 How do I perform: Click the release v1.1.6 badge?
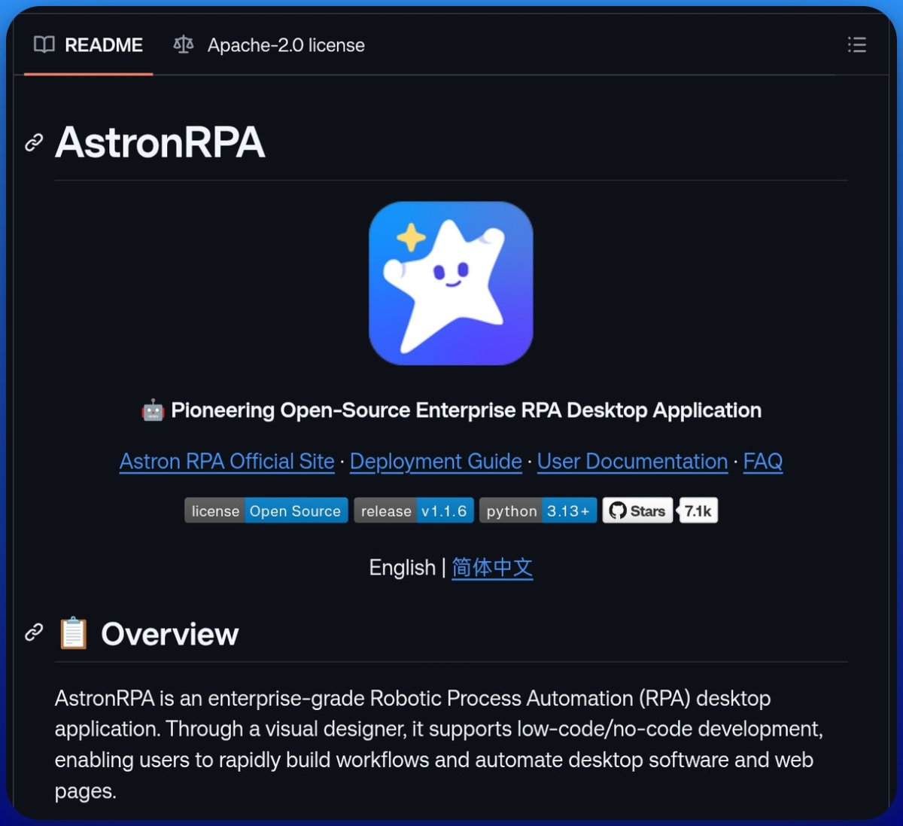tap(414, 511)
